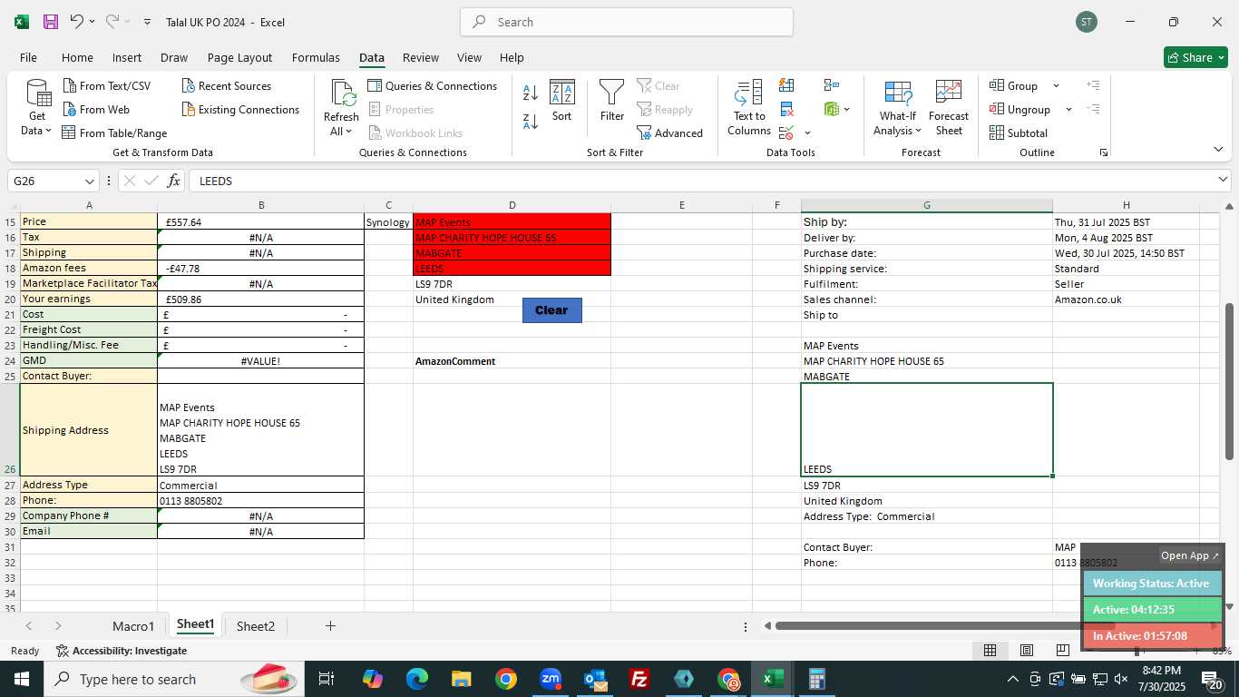Screen dimensions: 1239x697
Task: Click the Share button
Action: coord(1195,57)
